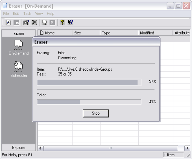Sort list by Type column header
Image resolution: width=192 pixels, height=159 pixels.
point(119,33)
